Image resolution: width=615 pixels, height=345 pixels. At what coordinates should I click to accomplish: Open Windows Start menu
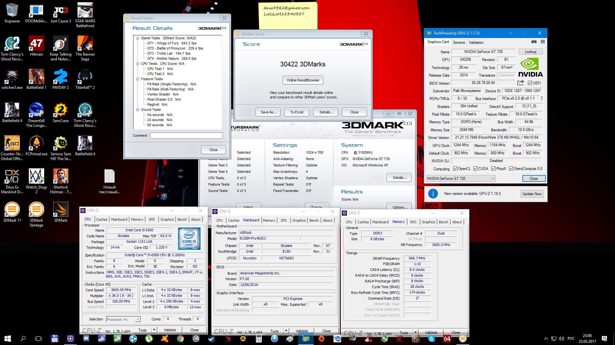pos(8,339)
